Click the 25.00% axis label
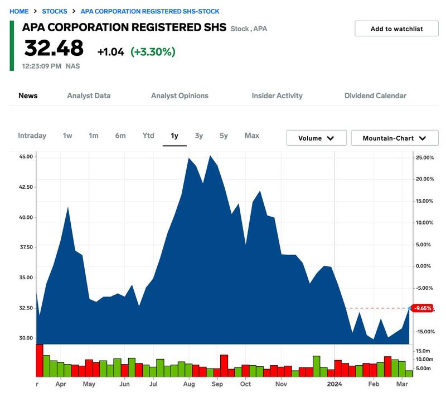This screenshot has height=397, width=446. (x=425, y=158)
